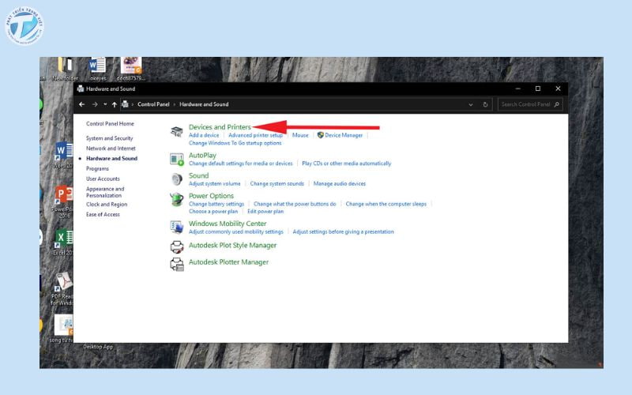Select Network and Internet in the sidebar
The height and width of the screenshot is (395, 632).
[111, 149]
